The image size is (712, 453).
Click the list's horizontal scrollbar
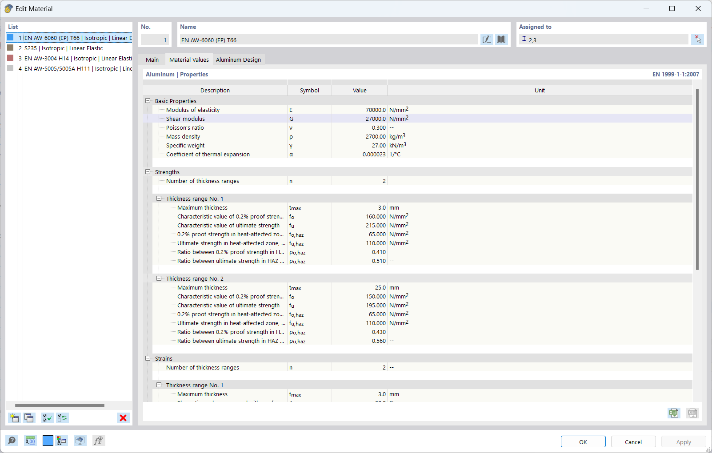tap(60, 405)
